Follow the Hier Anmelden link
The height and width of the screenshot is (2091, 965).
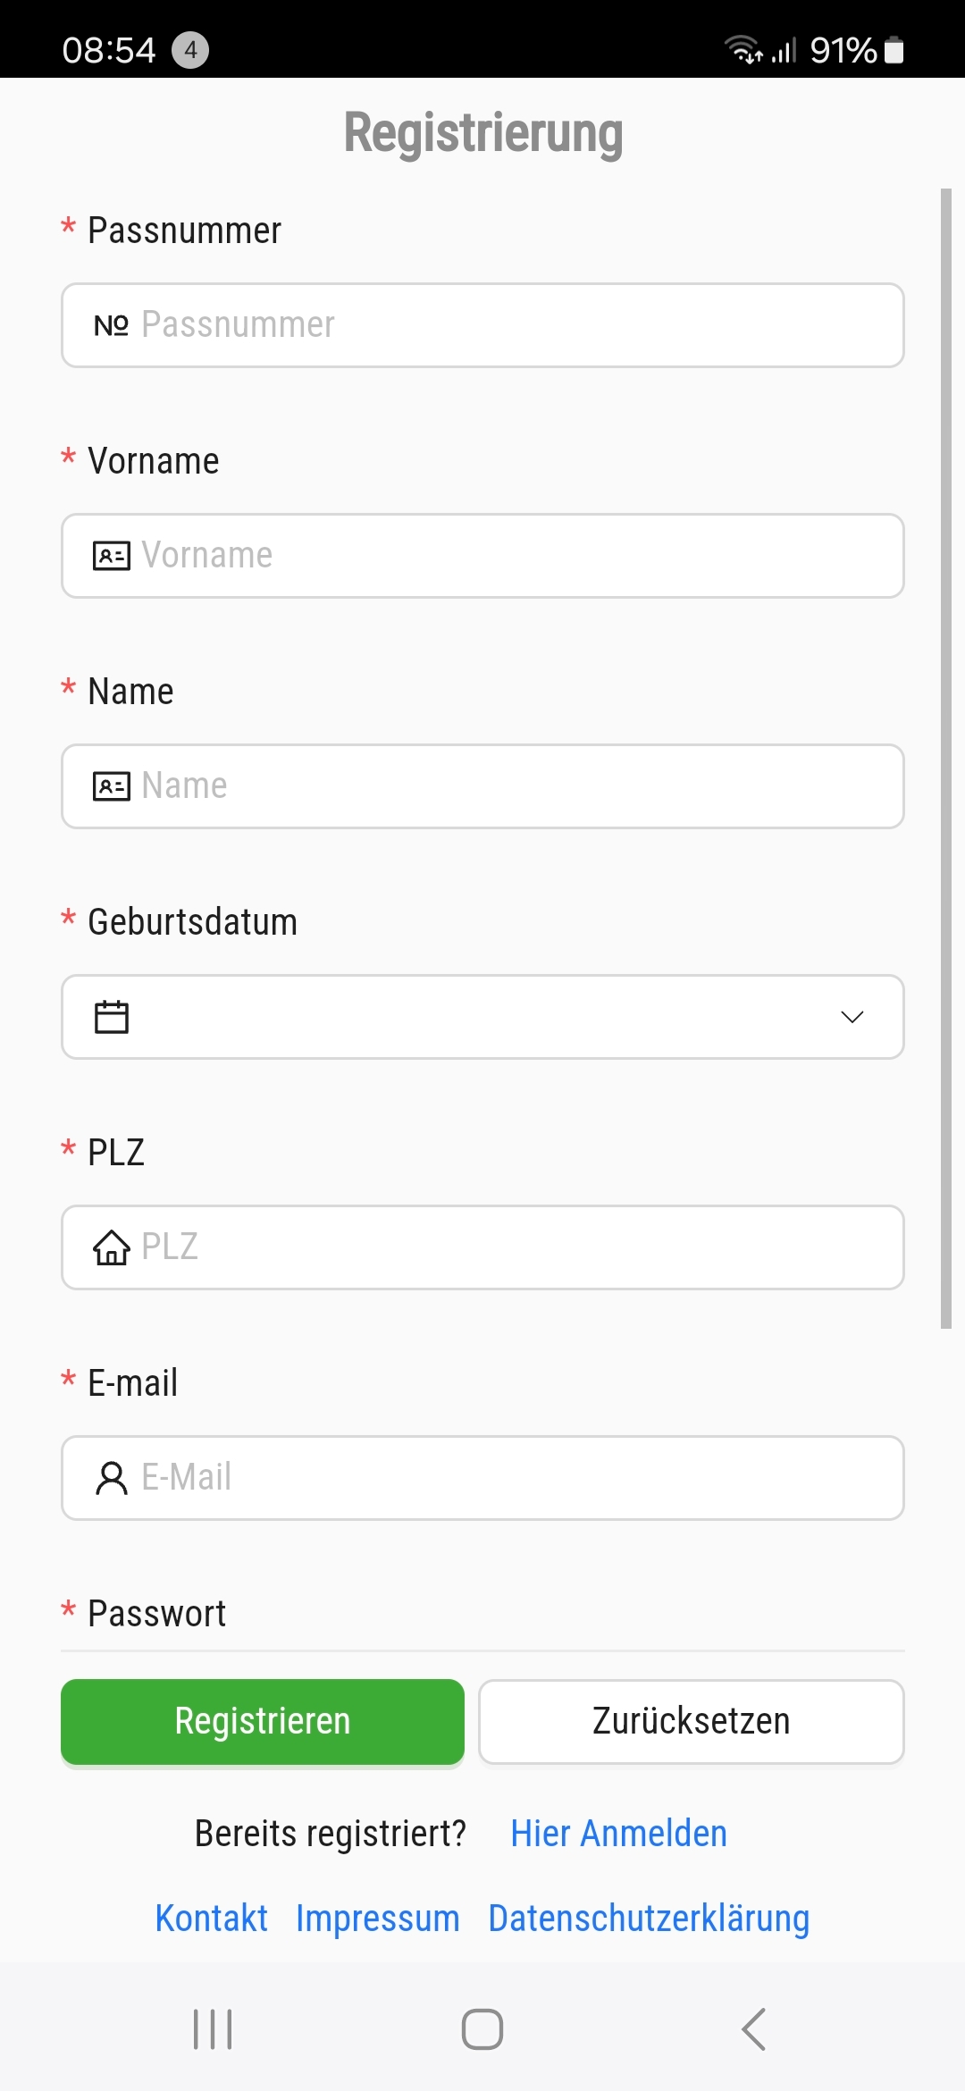coord(618,1834)
